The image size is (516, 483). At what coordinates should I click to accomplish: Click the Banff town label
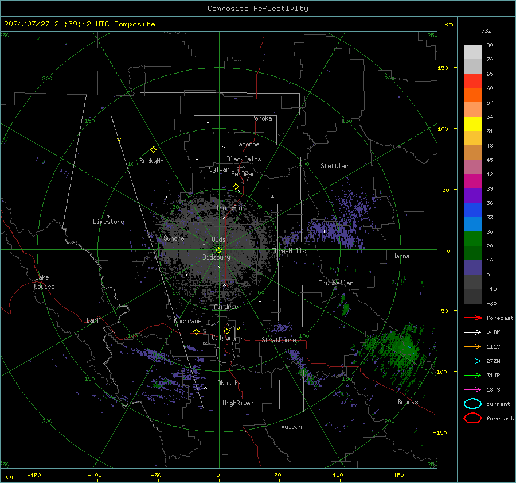[95, 320]
